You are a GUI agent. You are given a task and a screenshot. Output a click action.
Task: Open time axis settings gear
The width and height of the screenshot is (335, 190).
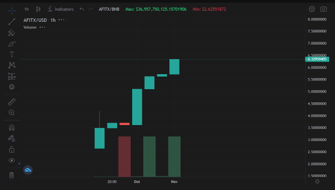click(x=317, y=181)
